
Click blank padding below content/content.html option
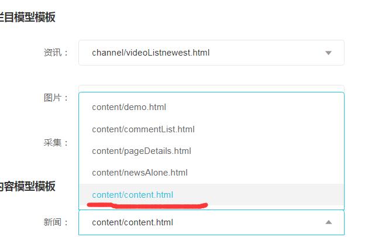pos(263,207)
